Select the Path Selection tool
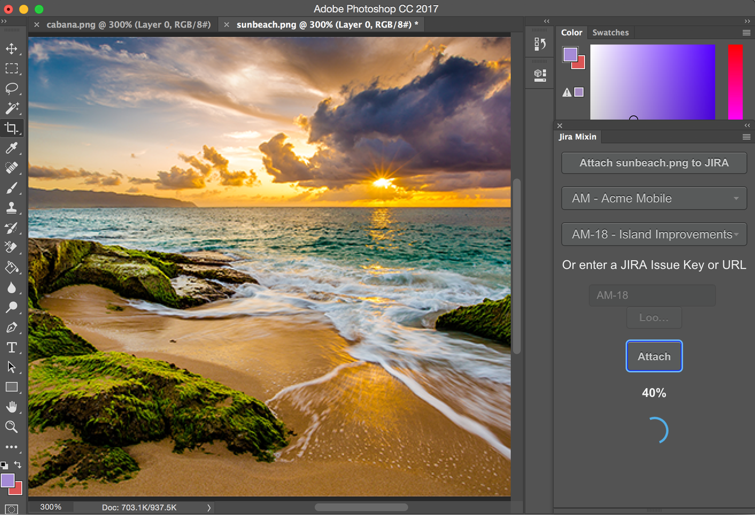The width and height of the screenshot is (755, 515). pos(11,367)
